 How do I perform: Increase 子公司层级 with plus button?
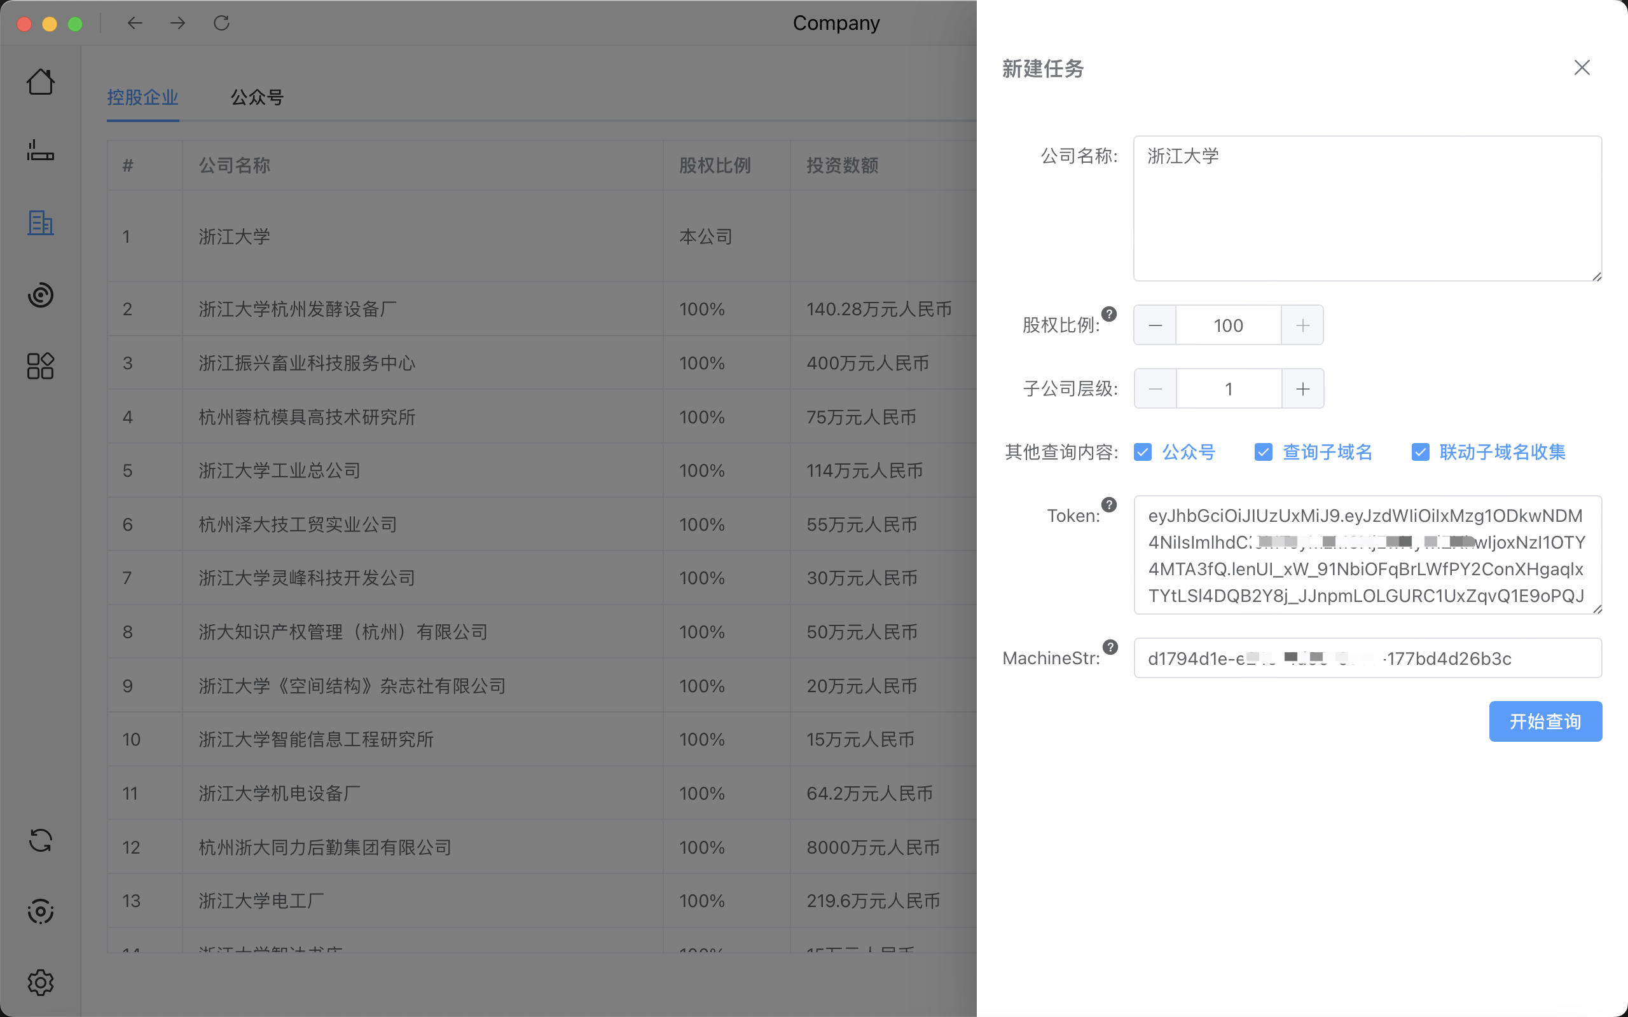1303,389
